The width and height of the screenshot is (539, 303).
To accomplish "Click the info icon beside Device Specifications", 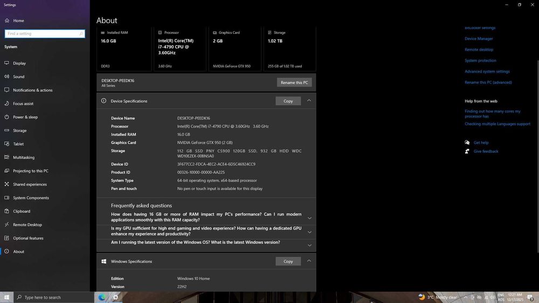I will [x=103, y=101].
